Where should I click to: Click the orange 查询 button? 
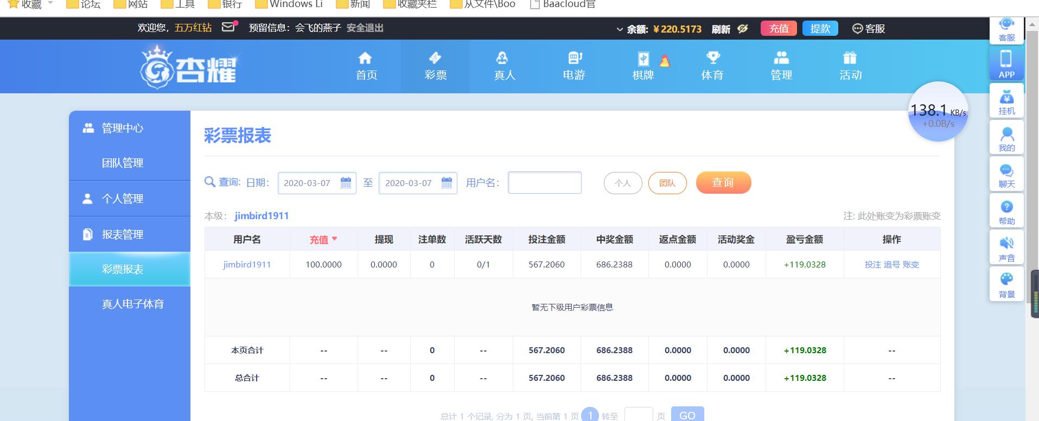click(723, 183)
